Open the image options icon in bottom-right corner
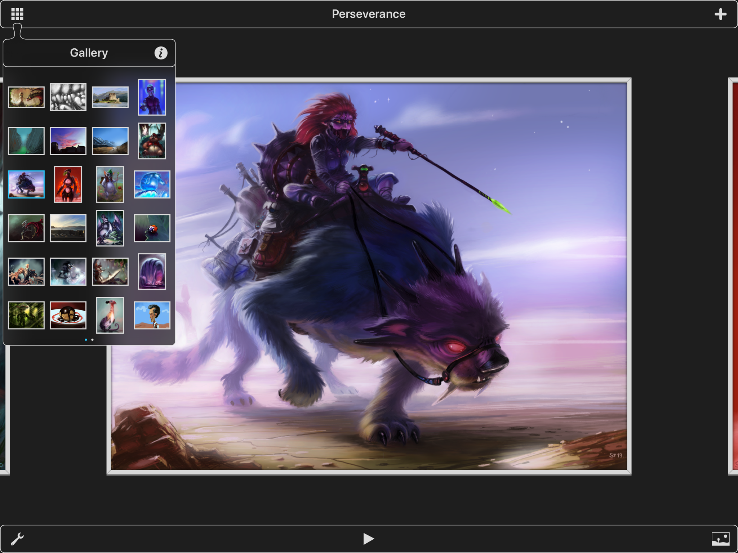Image resolution: width=738 pixels, height=553 pixels. [720, 539]
